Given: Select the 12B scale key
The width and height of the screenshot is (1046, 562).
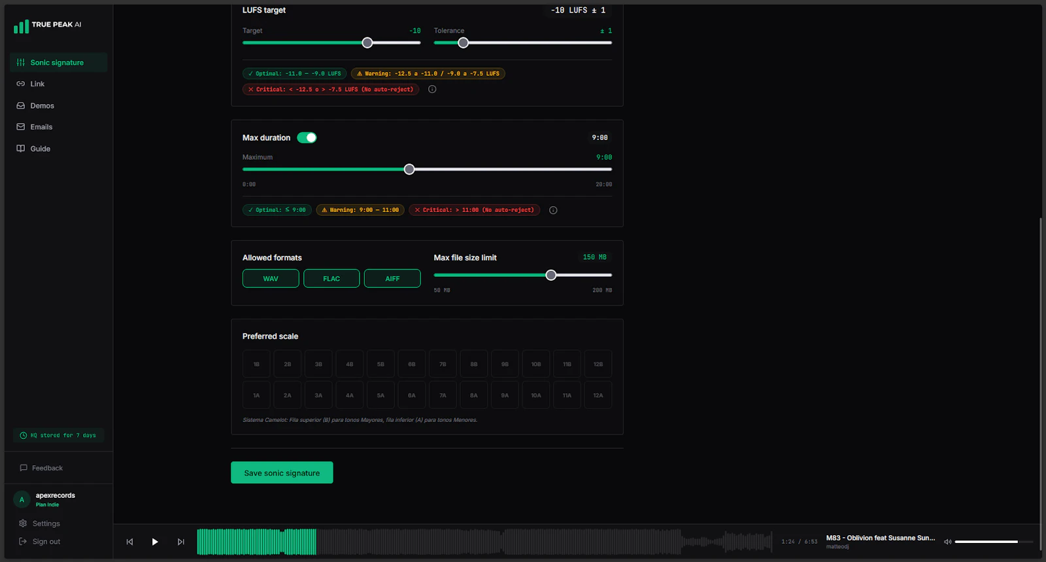Looking at the screenshot, I should pos(598,364).
